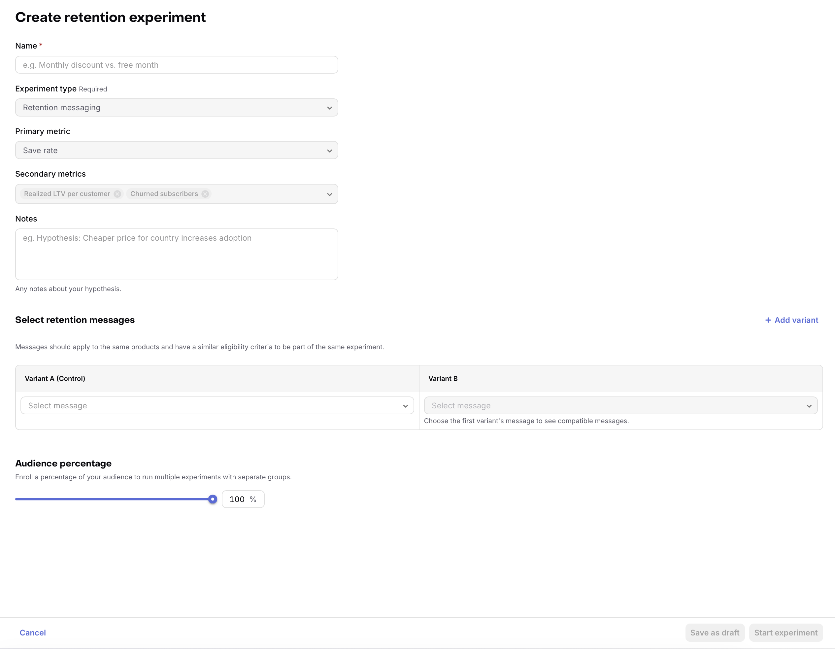
Task: Open Variant A Select message dropdown
Action: coord(217,405)
